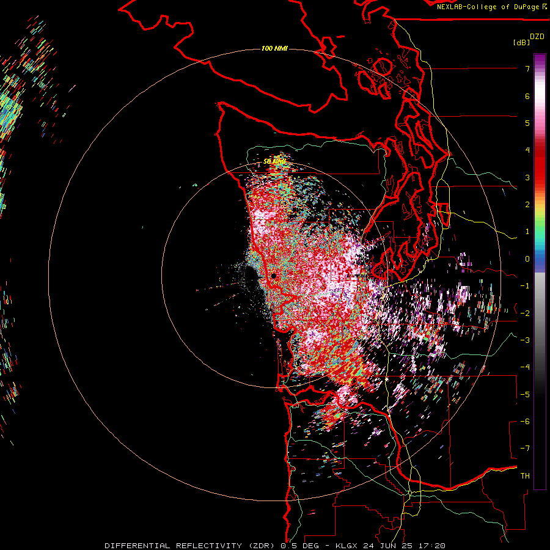Click the '-2' tick on color scale

[x=525, y=313]
